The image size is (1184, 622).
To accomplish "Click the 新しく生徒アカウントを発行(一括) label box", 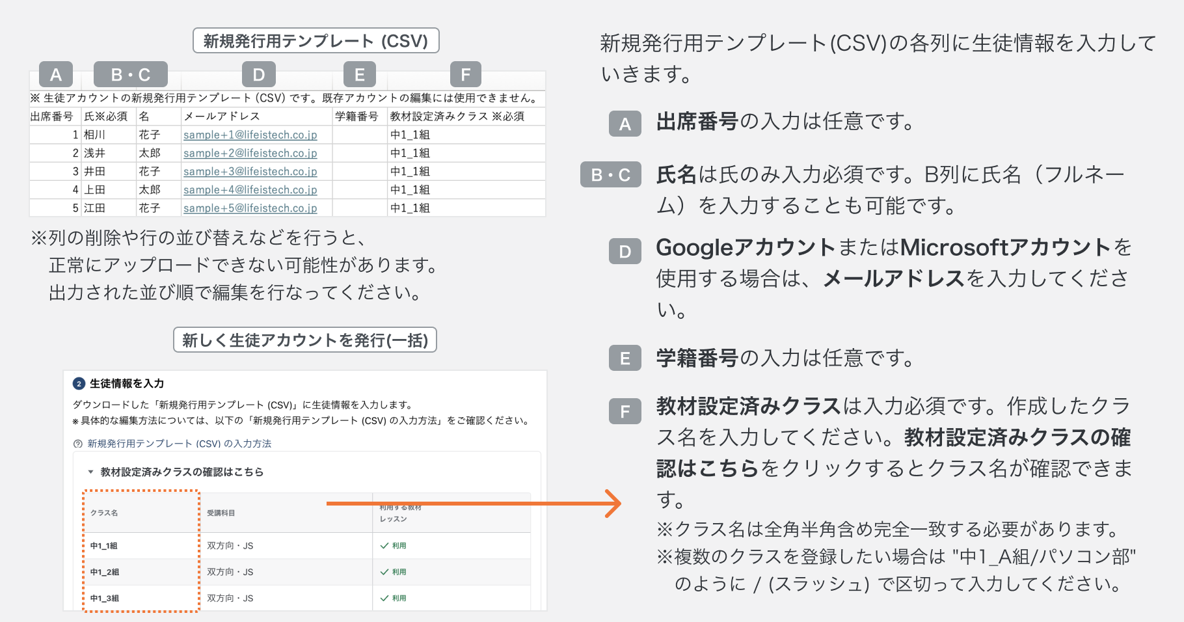I will (304, 340).
